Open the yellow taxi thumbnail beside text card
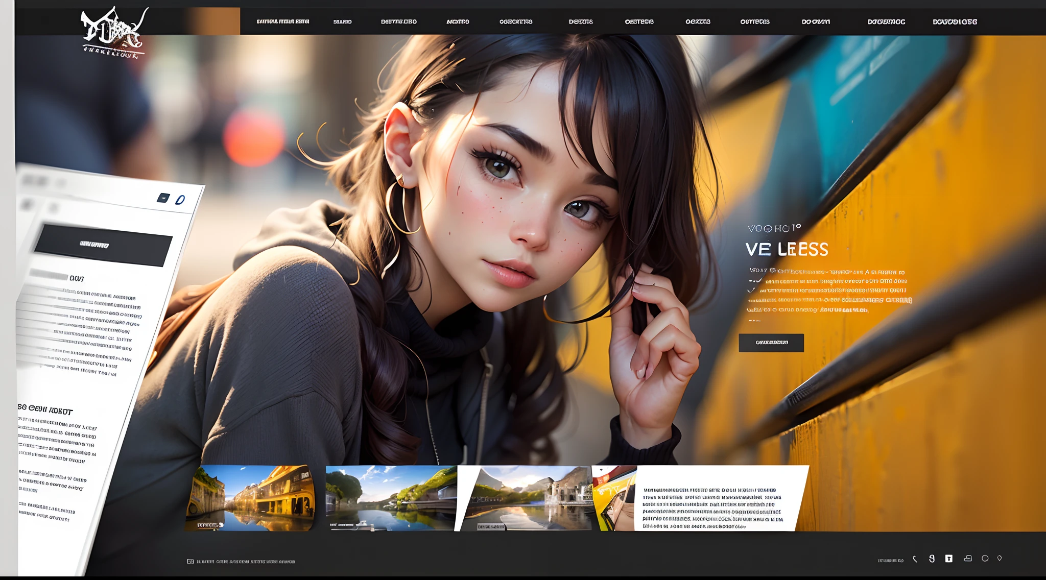 [615, 498]
